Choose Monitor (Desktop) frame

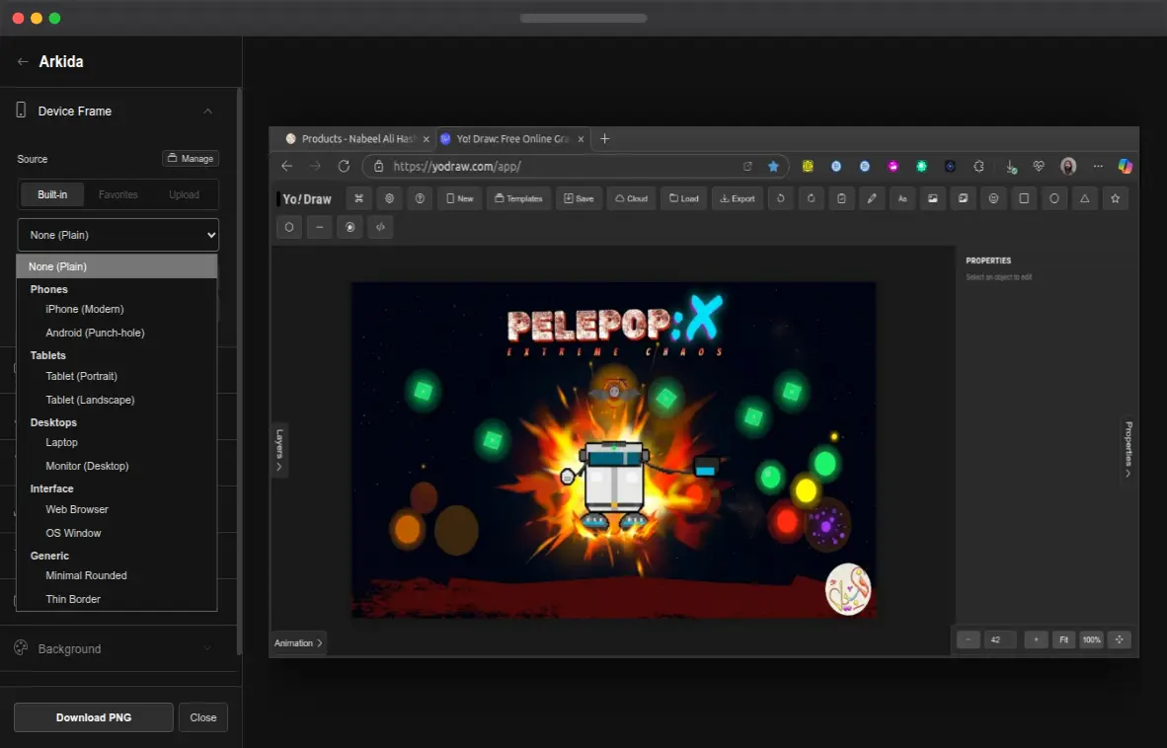pos(117,466)
